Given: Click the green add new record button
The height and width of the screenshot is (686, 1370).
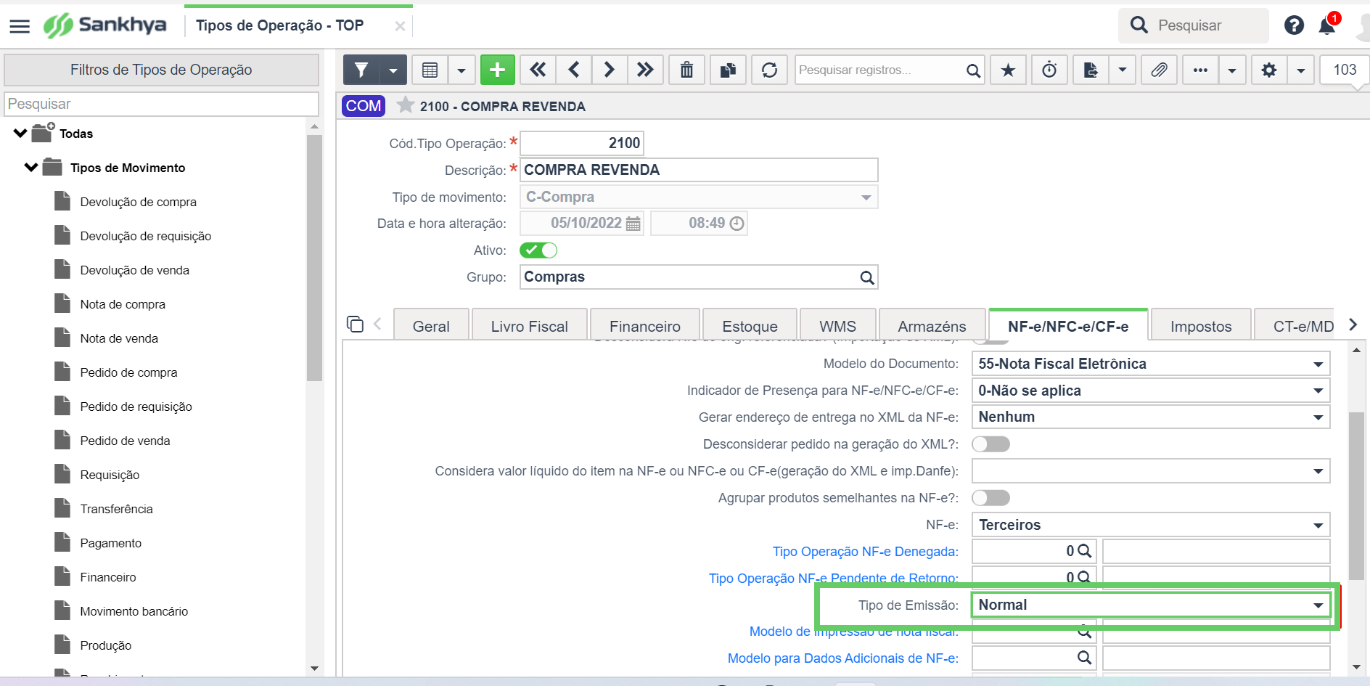Looking at the screenshot, I should pyautogui.click(x=497, y=70).
